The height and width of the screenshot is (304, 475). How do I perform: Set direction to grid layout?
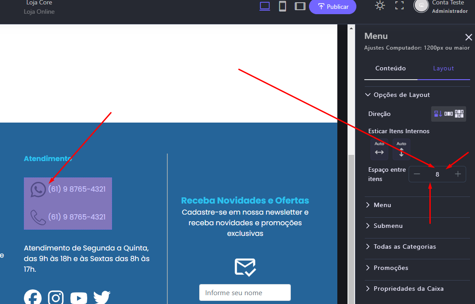[460, 114]
